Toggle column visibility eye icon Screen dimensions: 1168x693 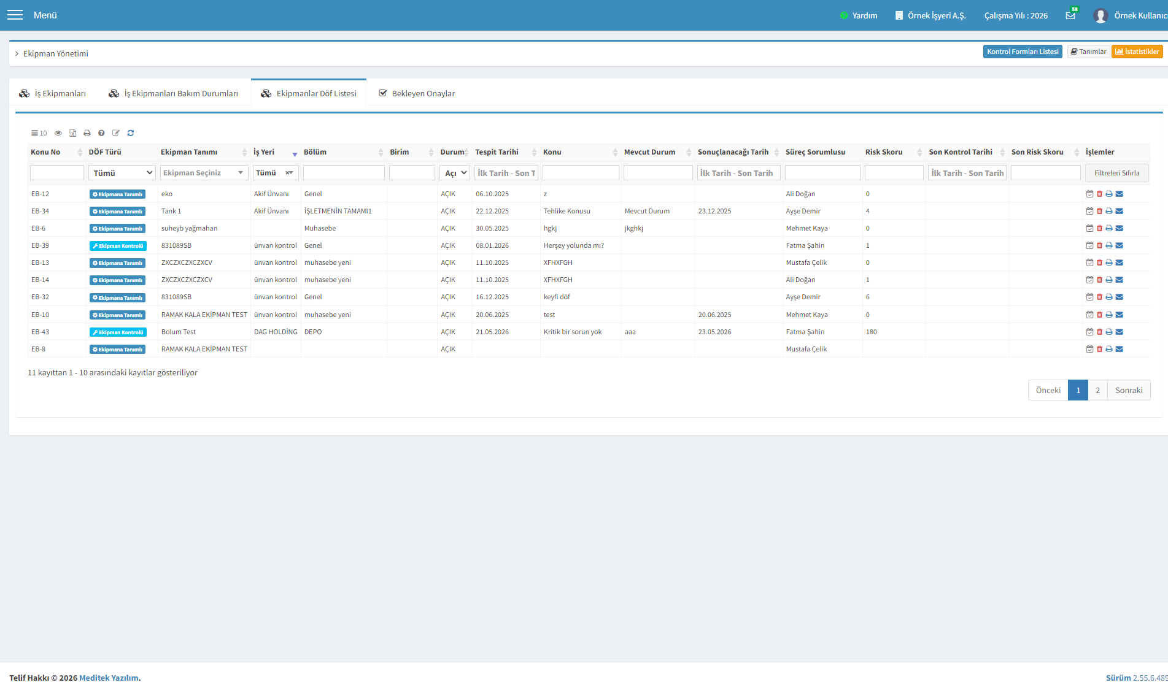click(x=58, y=133)
